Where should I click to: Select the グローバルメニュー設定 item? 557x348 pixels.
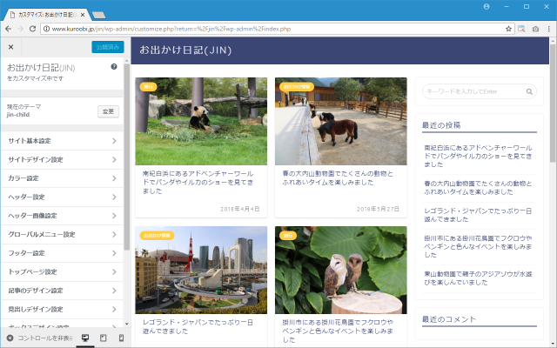click(62, 234)
